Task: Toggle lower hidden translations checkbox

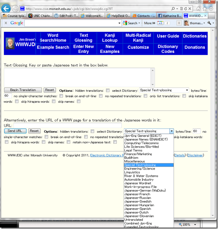Action: point(92,131)
